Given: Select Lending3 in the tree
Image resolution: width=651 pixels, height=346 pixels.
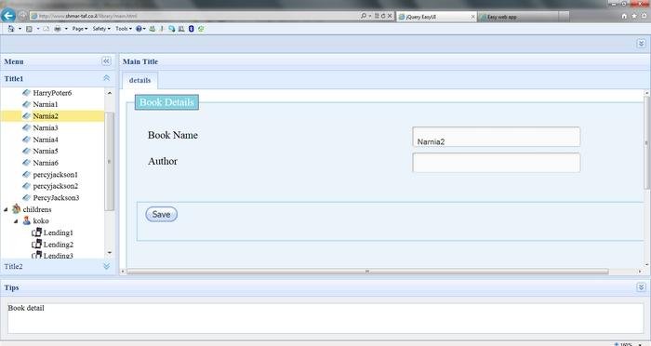Looking at the screenshot, I should click(x=58, y=255).
